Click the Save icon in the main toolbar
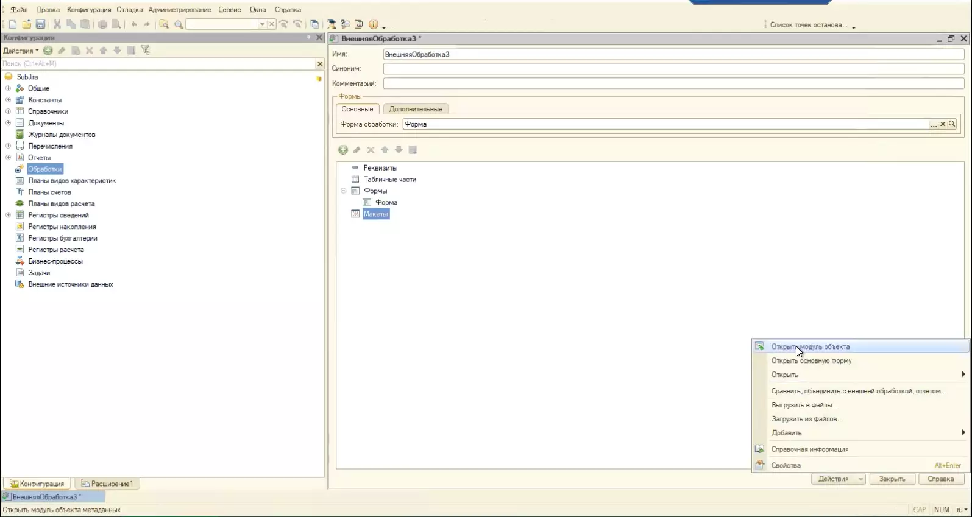 click(x=40, y=24)
